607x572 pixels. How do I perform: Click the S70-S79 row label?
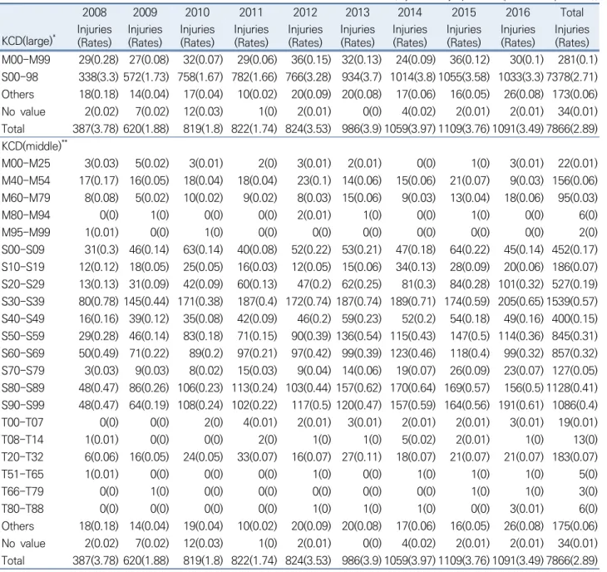[x=22, y=370]
